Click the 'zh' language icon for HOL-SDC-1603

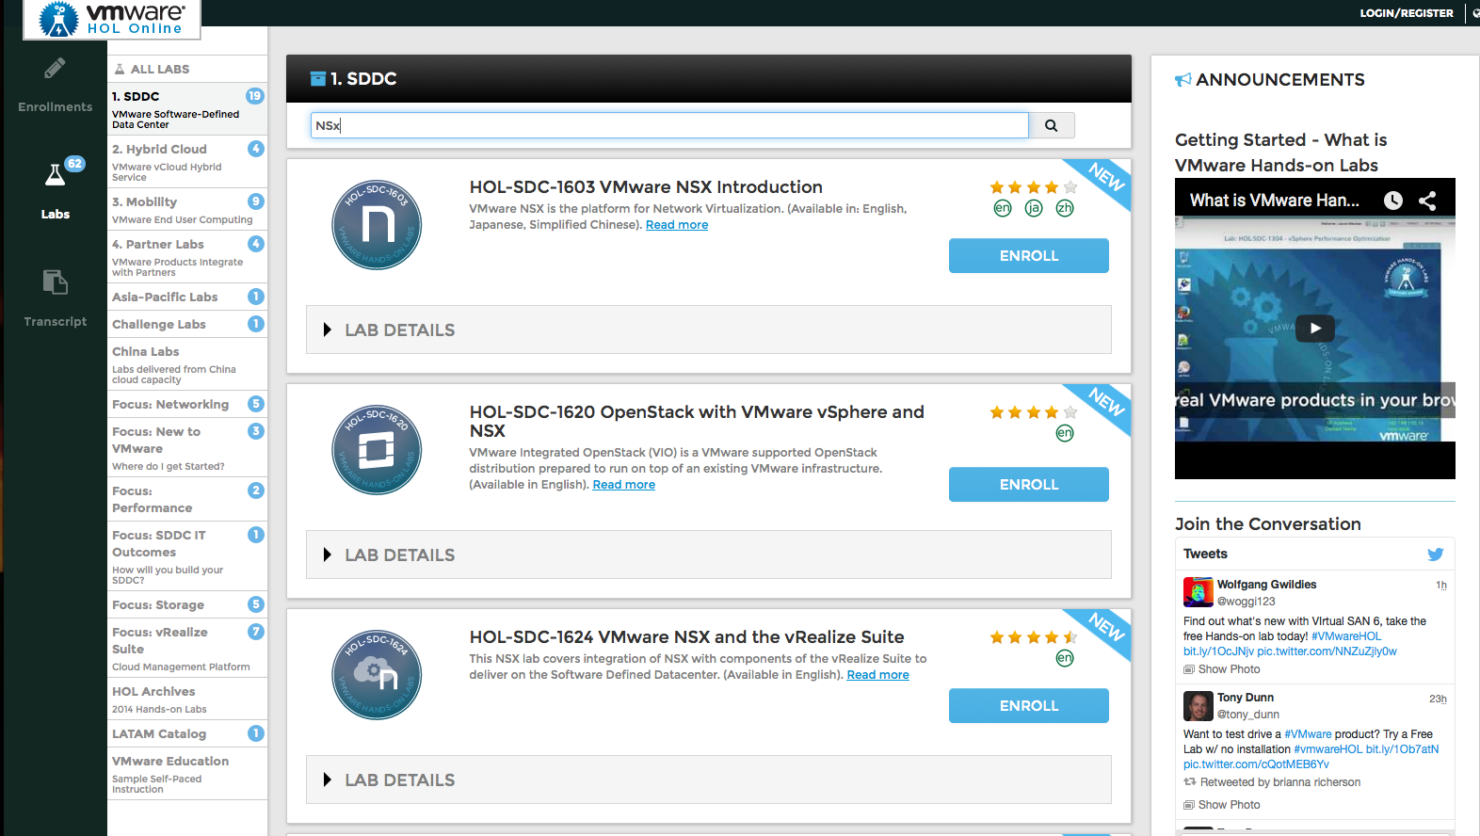click(x=1065, y=208)
